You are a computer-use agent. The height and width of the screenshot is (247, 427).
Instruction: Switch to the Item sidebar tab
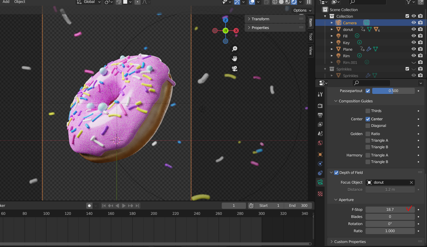tap(311, 22)
